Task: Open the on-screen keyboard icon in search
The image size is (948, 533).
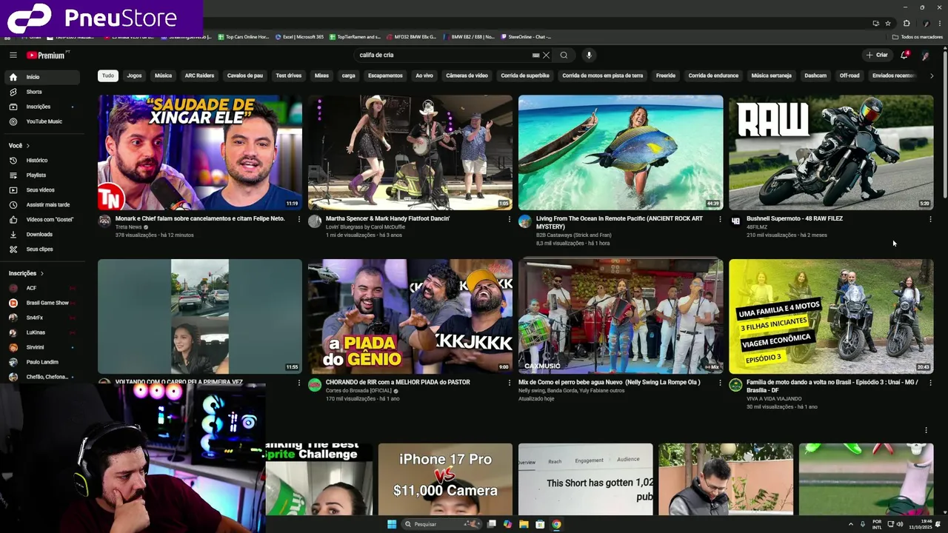Action: 535,55
